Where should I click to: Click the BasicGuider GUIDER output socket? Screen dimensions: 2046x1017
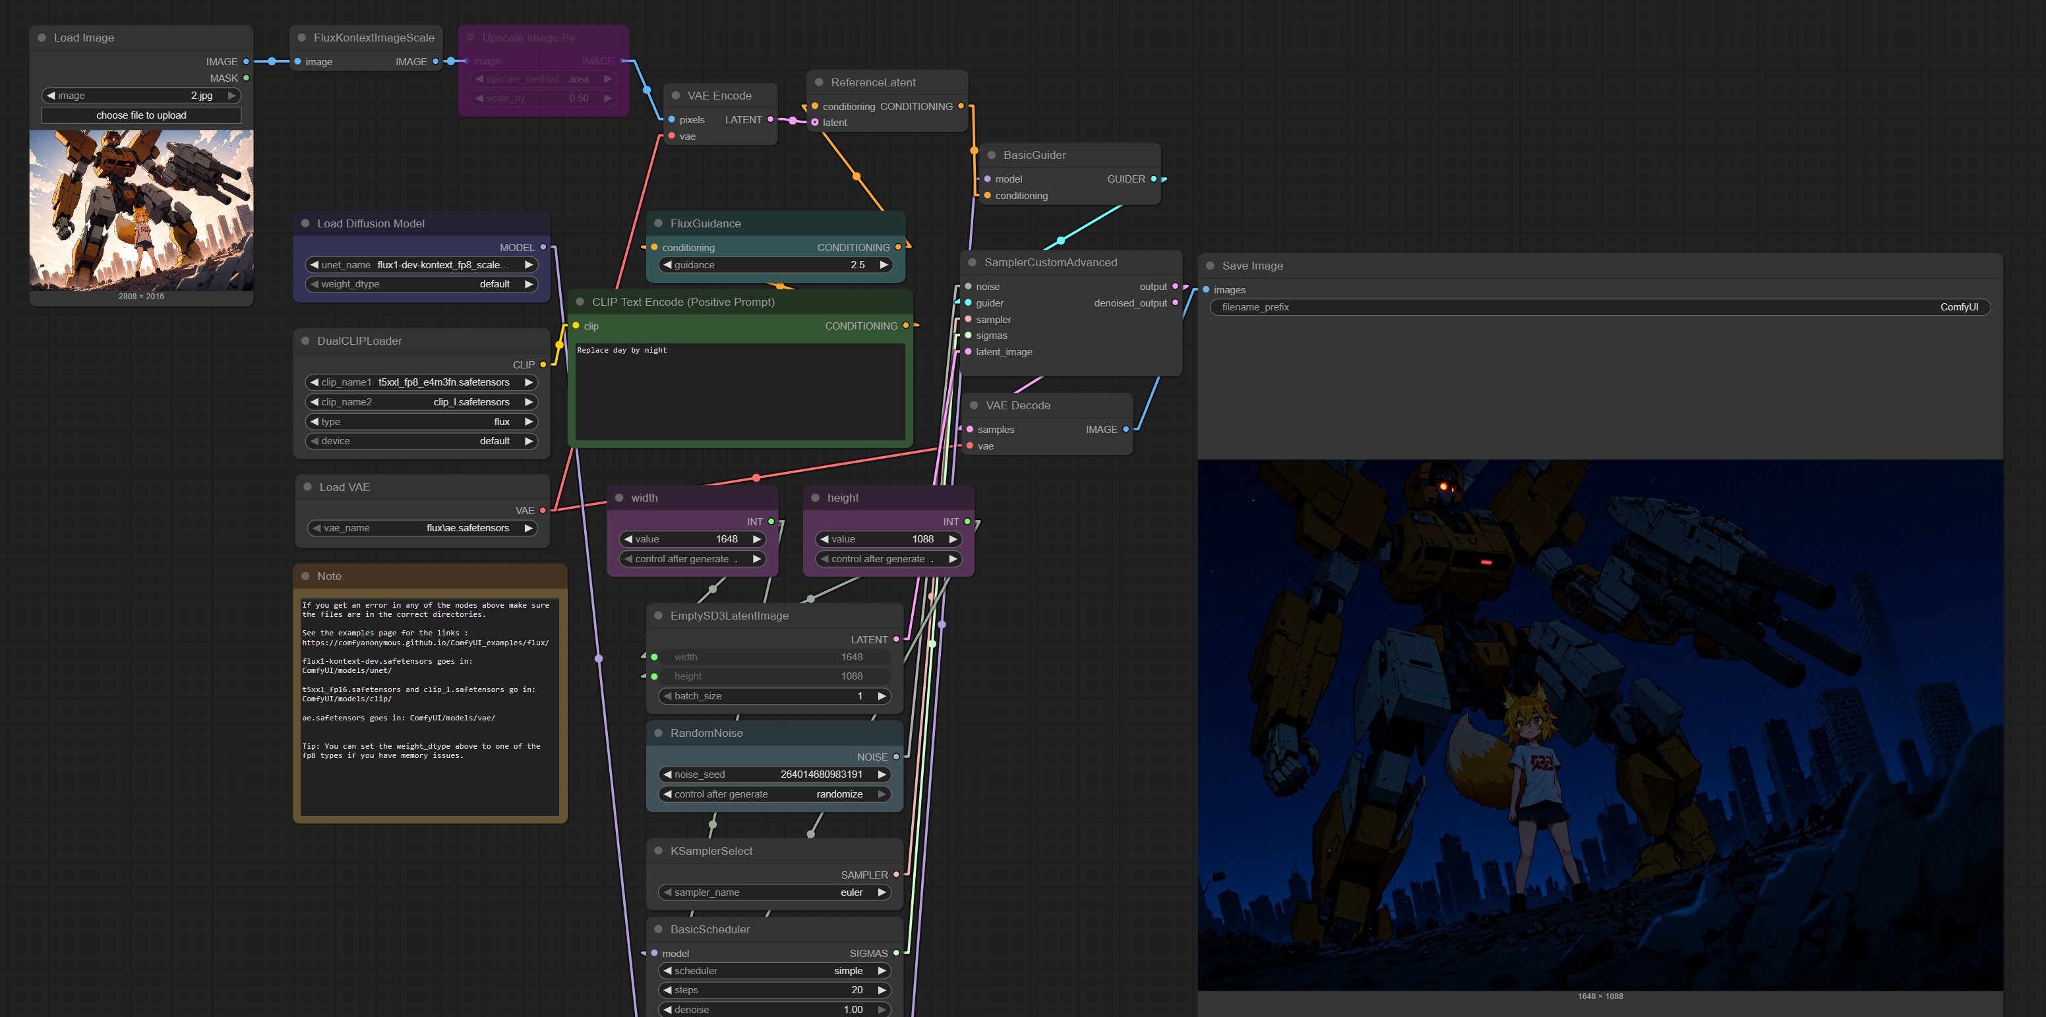(1153, 179)
